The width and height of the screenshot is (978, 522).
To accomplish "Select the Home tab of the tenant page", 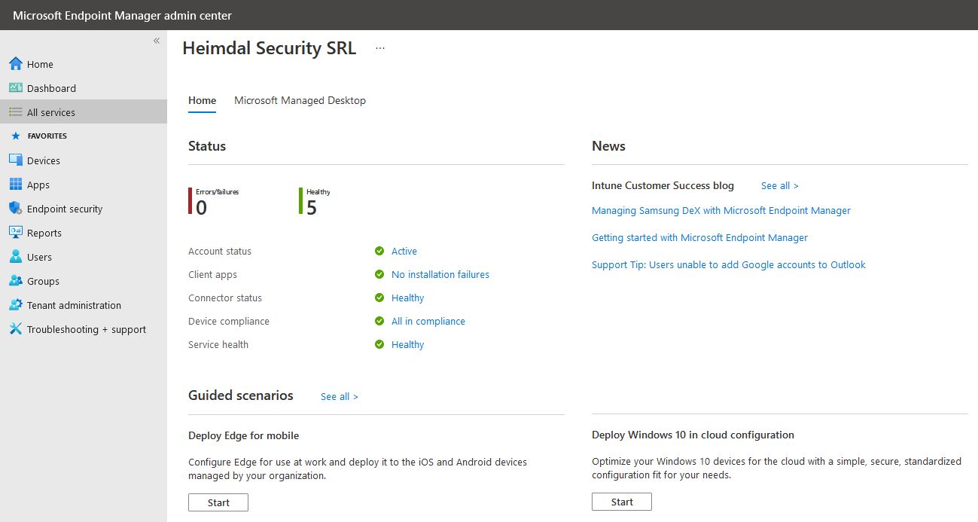I will coord(202,100).
